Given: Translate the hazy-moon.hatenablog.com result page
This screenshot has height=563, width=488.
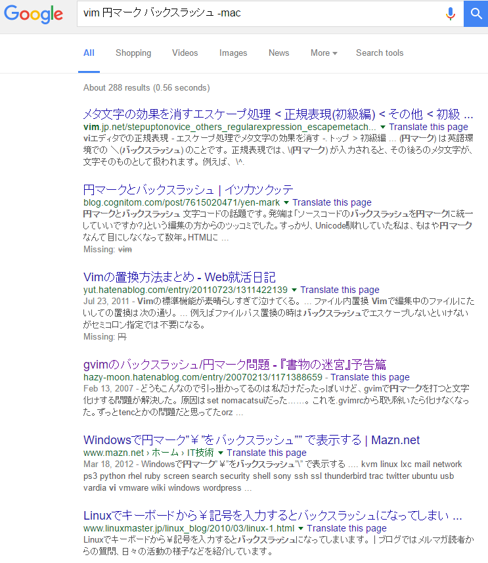Looking at the screenshot, I should (x=370, y=377).
